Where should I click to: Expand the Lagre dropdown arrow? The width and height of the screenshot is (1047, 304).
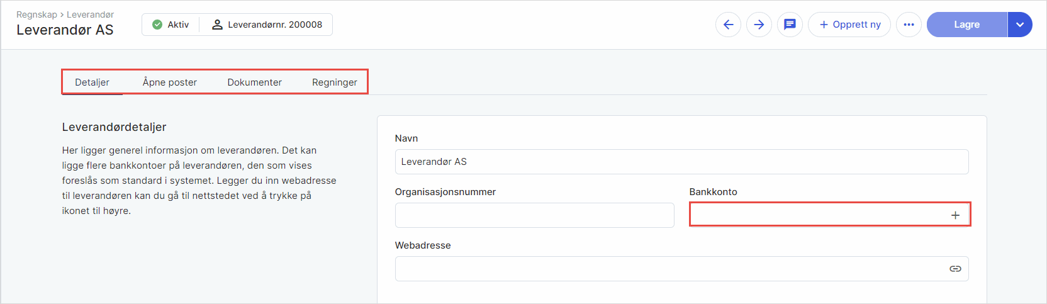(1019, 25)
